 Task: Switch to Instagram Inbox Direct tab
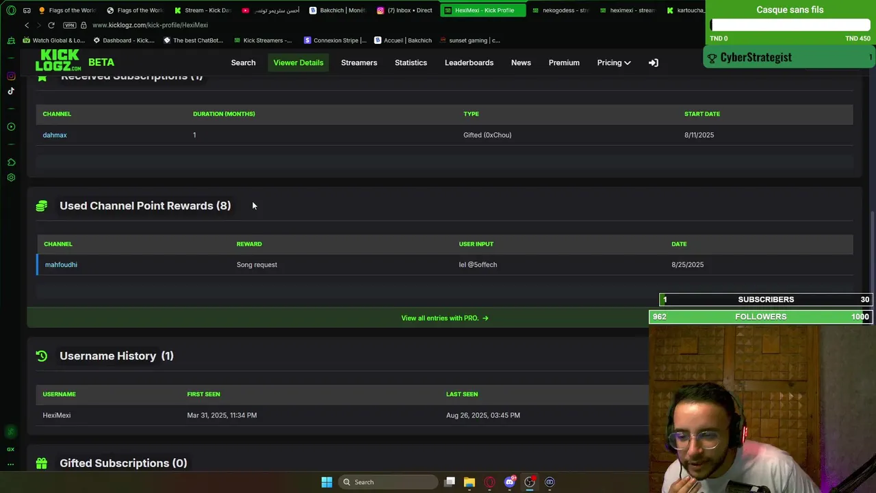404,10
